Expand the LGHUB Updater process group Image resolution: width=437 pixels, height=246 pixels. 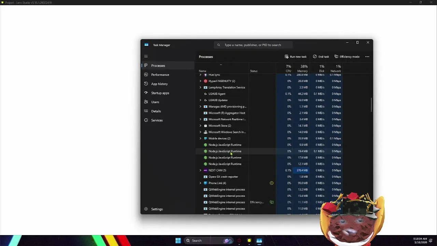[x=200, y=100]
